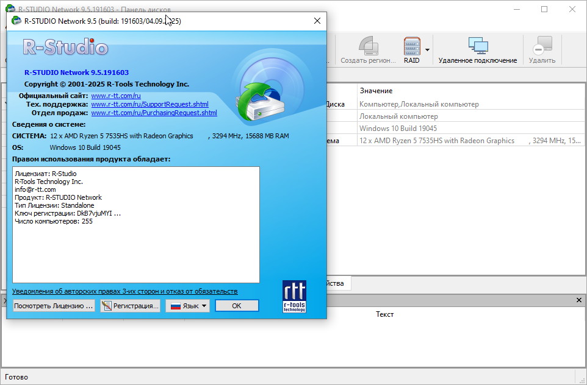Click Посмотреть Лицензию button
587x385 pixels.
coord(54,306)
